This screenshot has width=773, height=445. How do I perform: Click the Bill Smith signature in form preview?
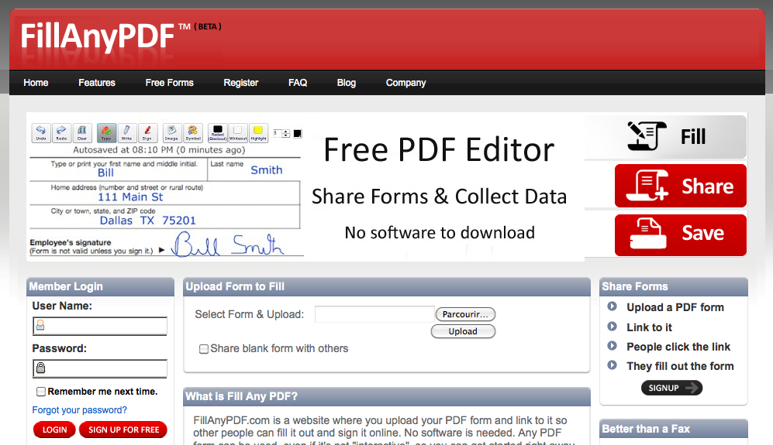(228, 244)
